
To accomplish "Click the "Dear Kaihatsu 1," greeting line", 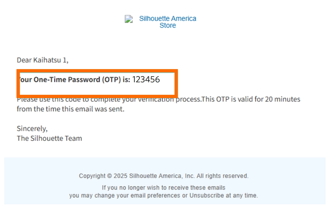I will (x=43, y=60).
